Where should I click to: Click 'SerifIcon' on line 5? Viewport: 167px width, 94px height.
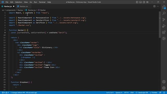coord(40,23)
